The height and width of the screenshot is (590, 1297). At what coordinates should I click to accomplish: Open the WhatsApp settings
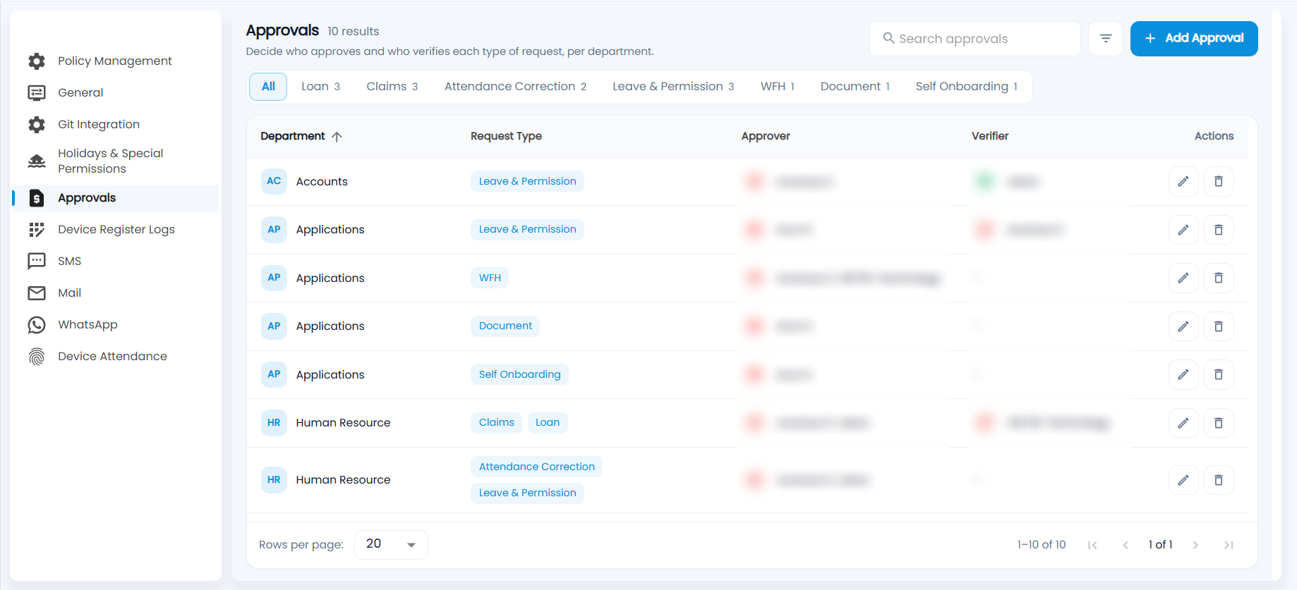[88, 324]
